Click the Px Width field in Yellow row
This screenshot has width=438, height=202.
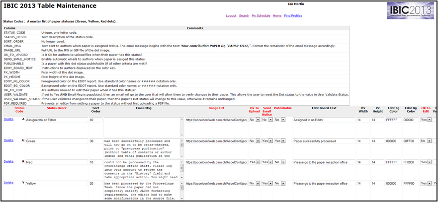(x=363, y=184)
